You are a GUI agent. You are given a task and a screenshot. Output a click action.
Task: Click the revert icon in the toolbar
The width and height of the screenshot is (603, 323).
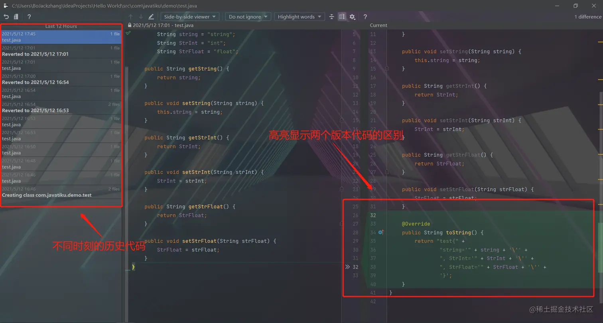coord(6,17)
